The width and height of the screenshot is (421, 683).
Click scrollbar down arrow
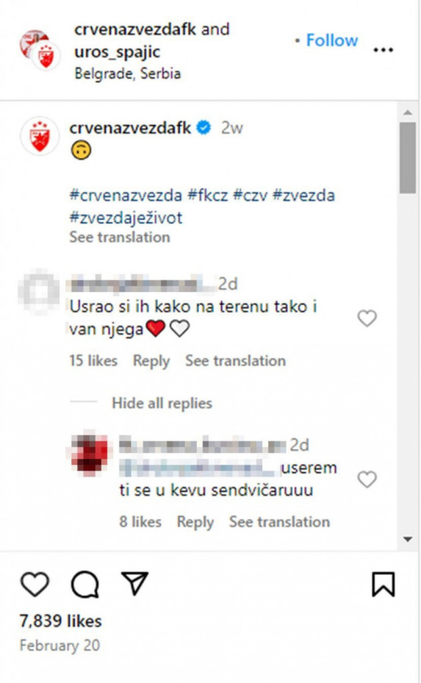(408, 539)
